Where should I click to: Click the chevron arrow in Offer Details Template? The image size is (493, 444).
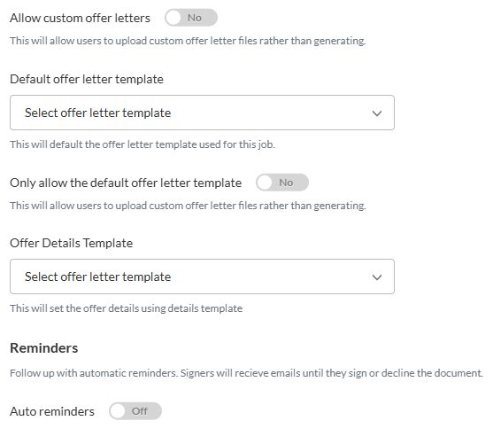(x=377, y=277)
